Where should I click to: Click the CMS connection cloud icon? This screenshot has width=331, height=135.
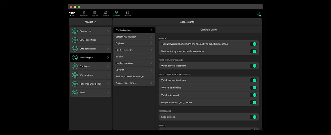point(75,49)
